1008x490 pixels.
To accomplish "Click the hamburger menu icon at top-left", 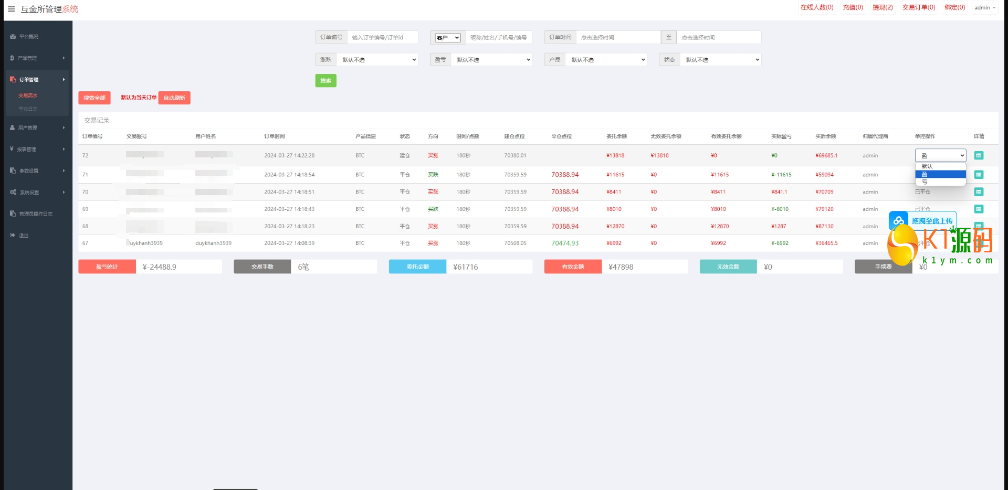I will (11, 9).
